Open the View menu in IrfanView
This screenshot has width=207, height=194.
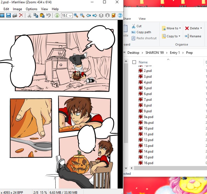coord(44,9)
